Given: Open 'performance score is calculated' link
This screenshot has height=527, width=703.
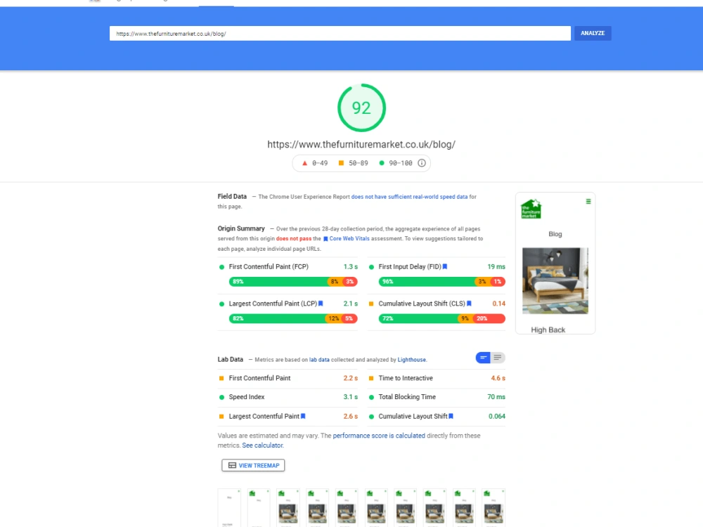Looking at the screenshot, I should 379,436.
